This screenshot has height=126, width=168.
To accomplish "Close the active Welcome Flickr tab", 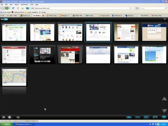I will [43, 15].
